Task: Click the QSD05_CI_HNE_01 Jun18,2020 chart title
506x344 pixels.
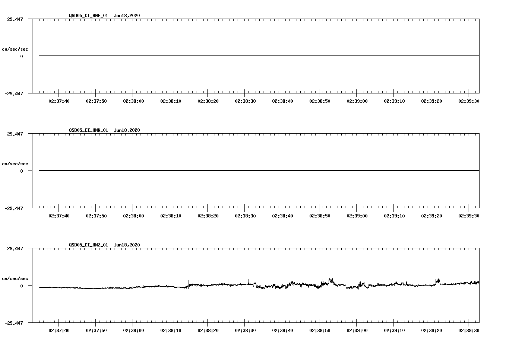Action: point(104,16)
